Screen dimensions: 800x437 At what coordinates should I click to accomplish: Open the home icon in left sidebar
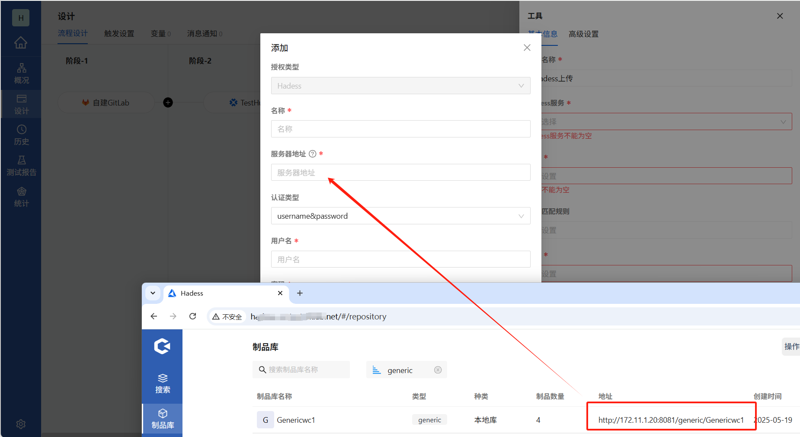pos(21,42)
